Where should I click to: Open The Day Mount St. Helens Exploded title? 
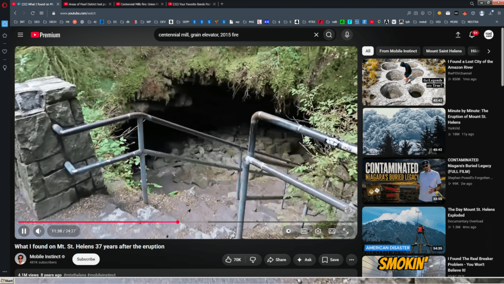pos(471,212)
